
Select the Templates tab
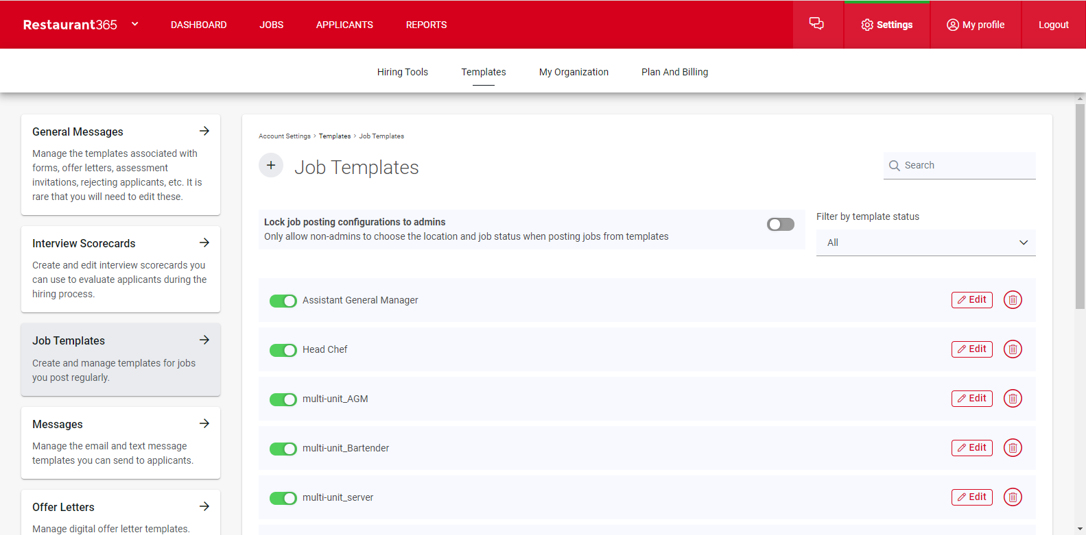point(484,72)
